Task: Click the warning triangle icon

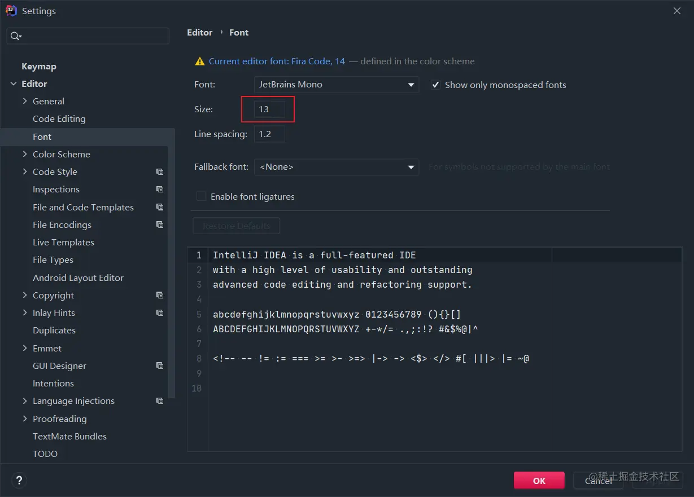Action: pyautogui.click(x=199, y=61)
